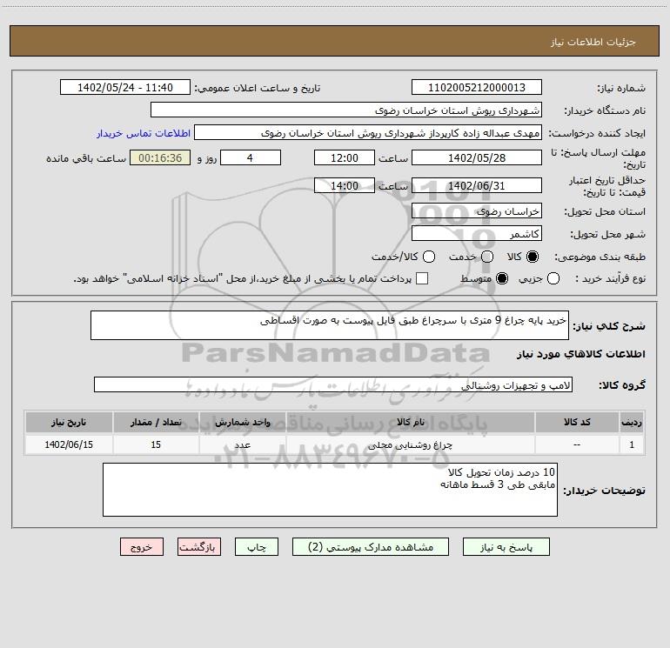Click the اطلاعات کالاهای مورد نیاز heading
The width and height of the screenshot is (670, 648).
(x=581, y=354)
